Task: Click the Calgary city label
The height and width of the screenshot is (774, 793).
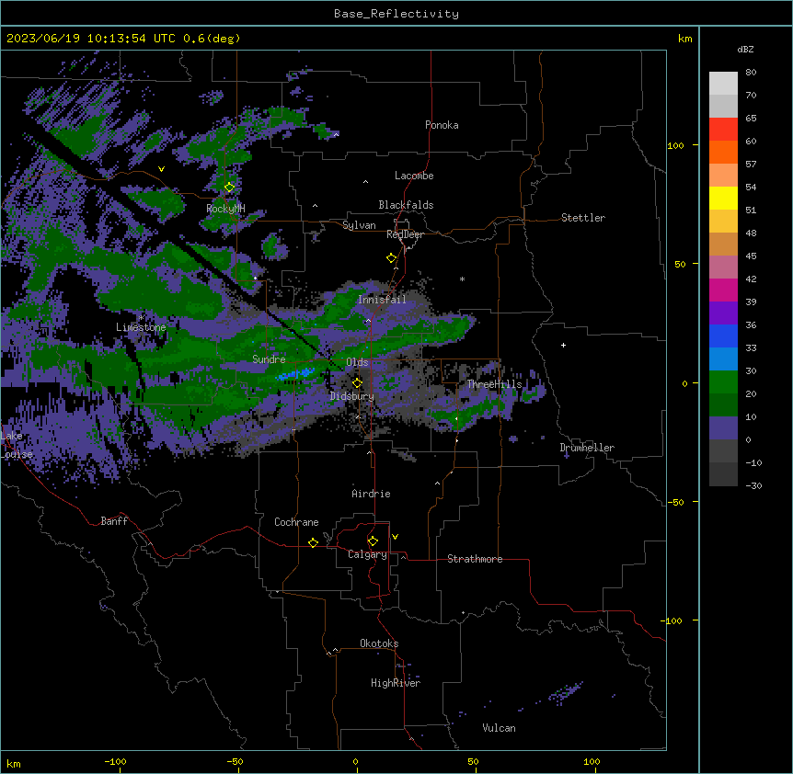Action: tap(367, 554)
